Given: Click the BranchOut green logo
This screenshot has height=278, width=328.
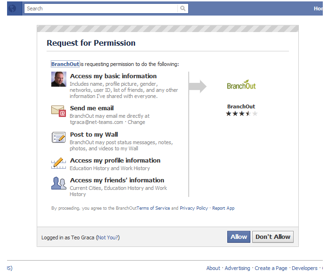Looking at the screenshot, I should tap(241, 85).
